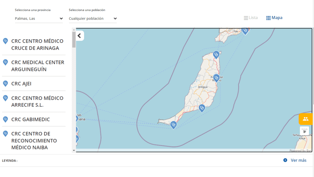Image resolution: width=314 pixels, height=177 pixels.
Task: Click map marker on southeastern Fuerteventura coast
Action: 202,108
